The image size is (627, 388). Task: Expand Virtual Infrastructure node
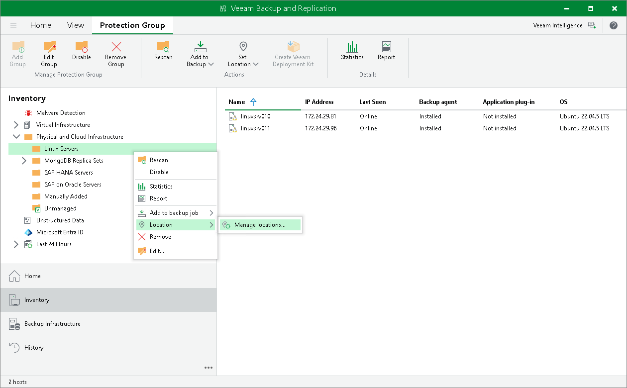[x=16, y=125]
